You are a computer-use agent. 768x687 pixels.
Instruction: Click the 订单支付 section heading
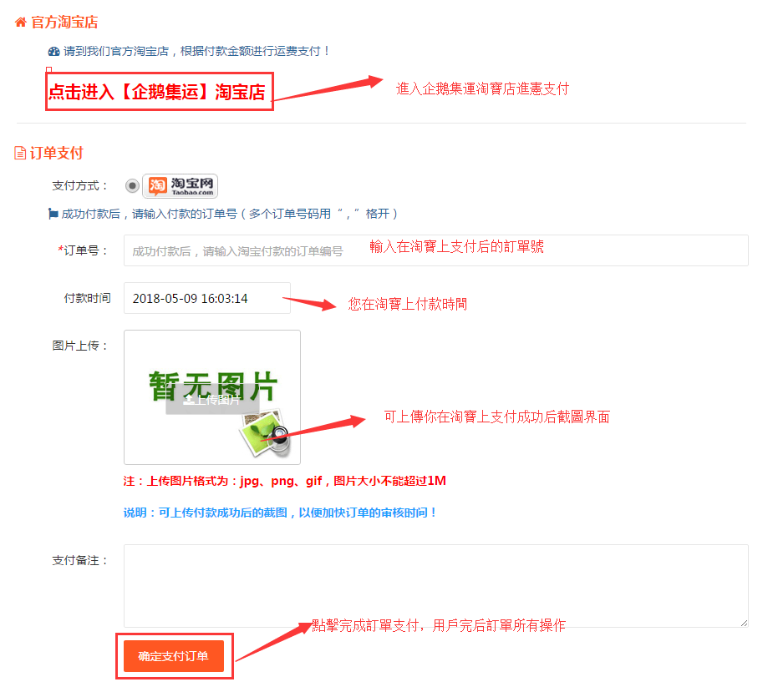coord(56,153)
